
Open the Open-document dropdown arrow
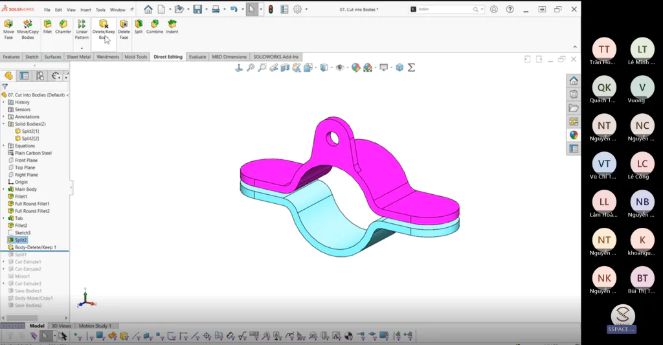188,9
